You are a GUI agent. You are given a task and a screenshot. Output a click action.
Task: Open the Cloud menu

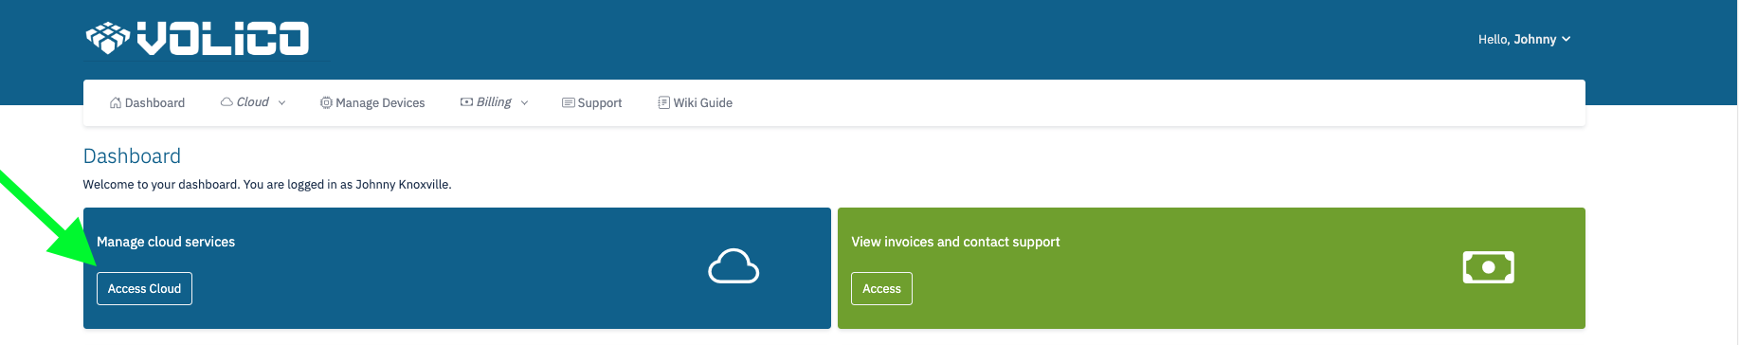tap(253, 102)
